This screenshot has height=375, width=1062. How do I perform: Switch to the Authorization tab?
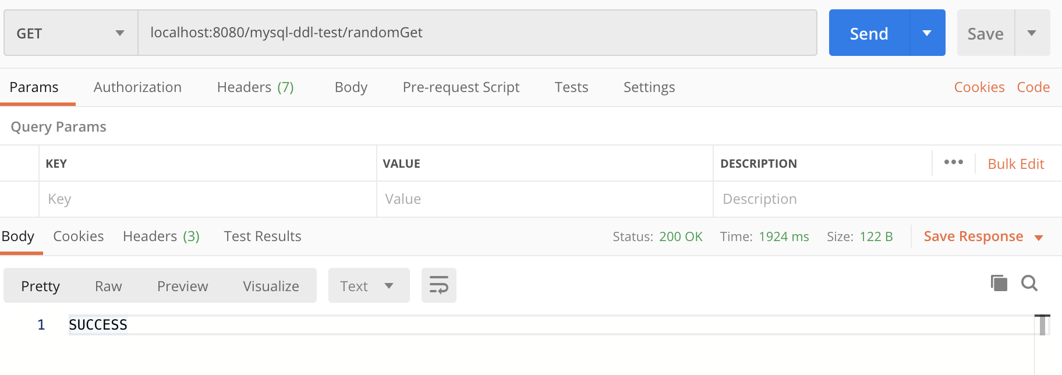pos(137,87)
